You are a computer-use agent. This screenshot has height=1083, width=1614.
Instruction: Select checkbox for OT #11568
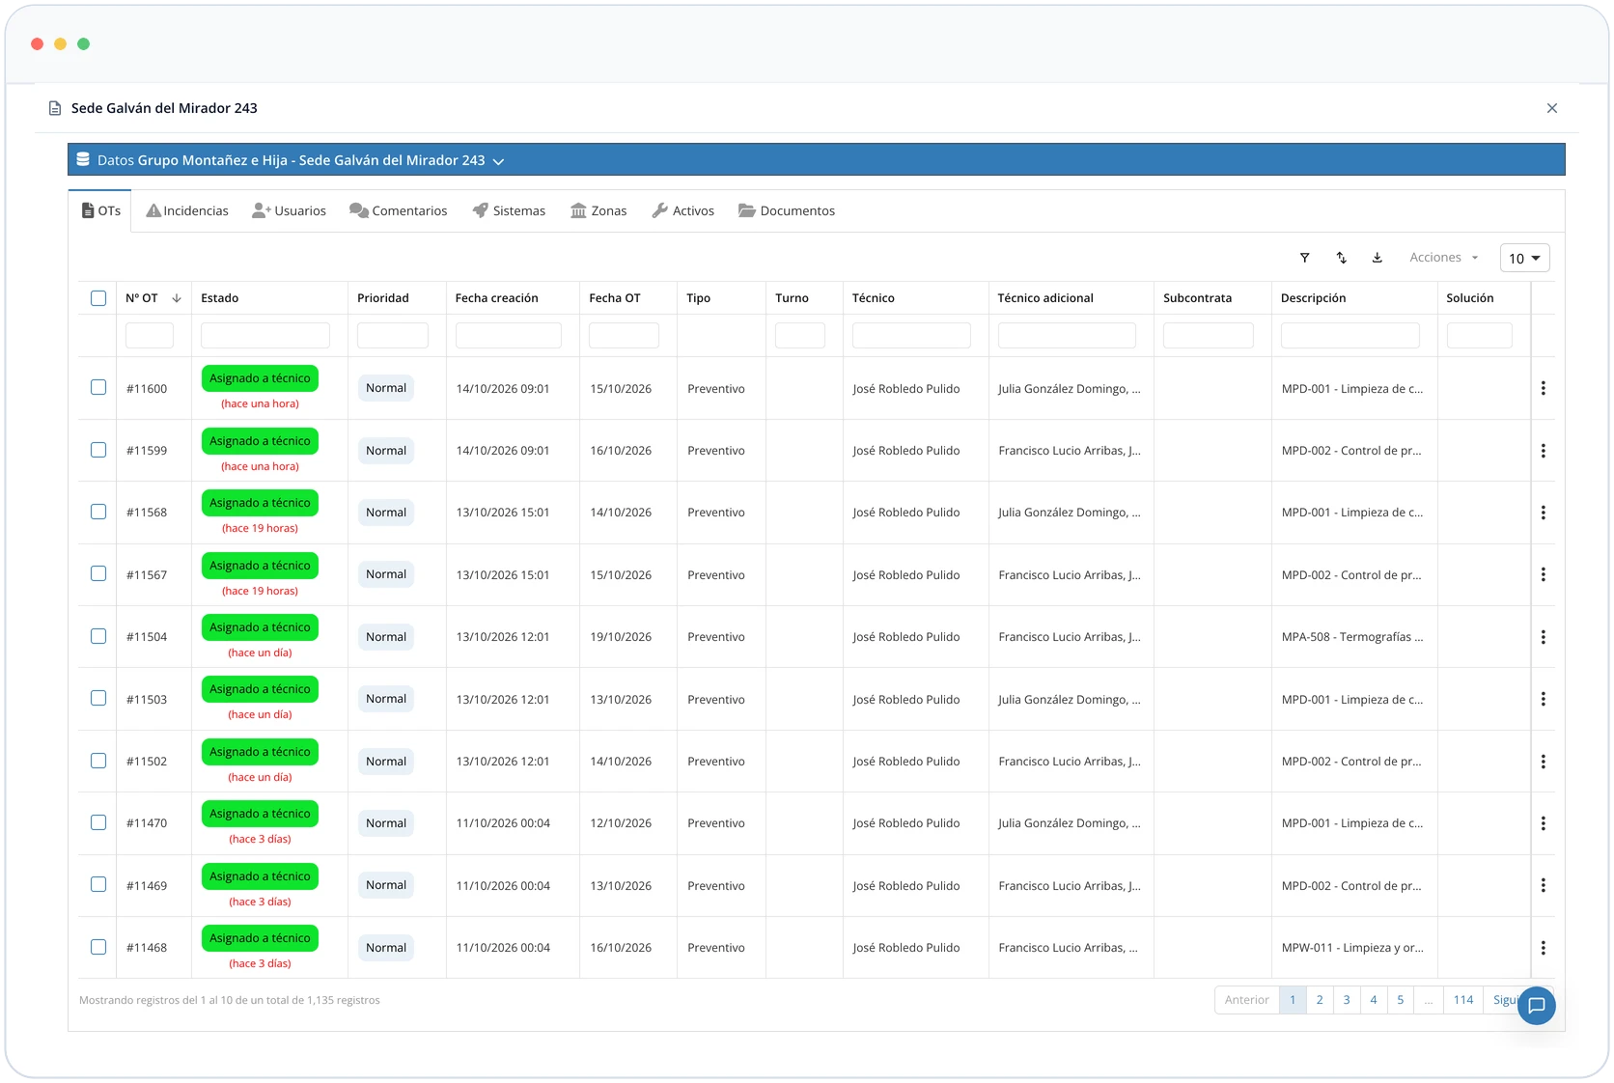coord(98,512)
